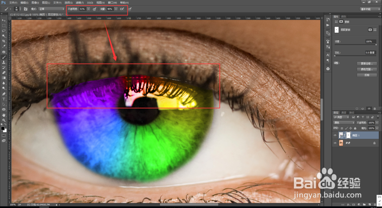Open tool preset picker arrow
The width and height of the screenshot is (382, 208).
click(x=10, y=9)
